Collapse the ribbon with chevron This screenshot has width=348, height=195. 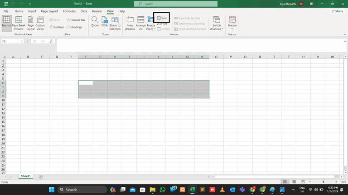345,35
